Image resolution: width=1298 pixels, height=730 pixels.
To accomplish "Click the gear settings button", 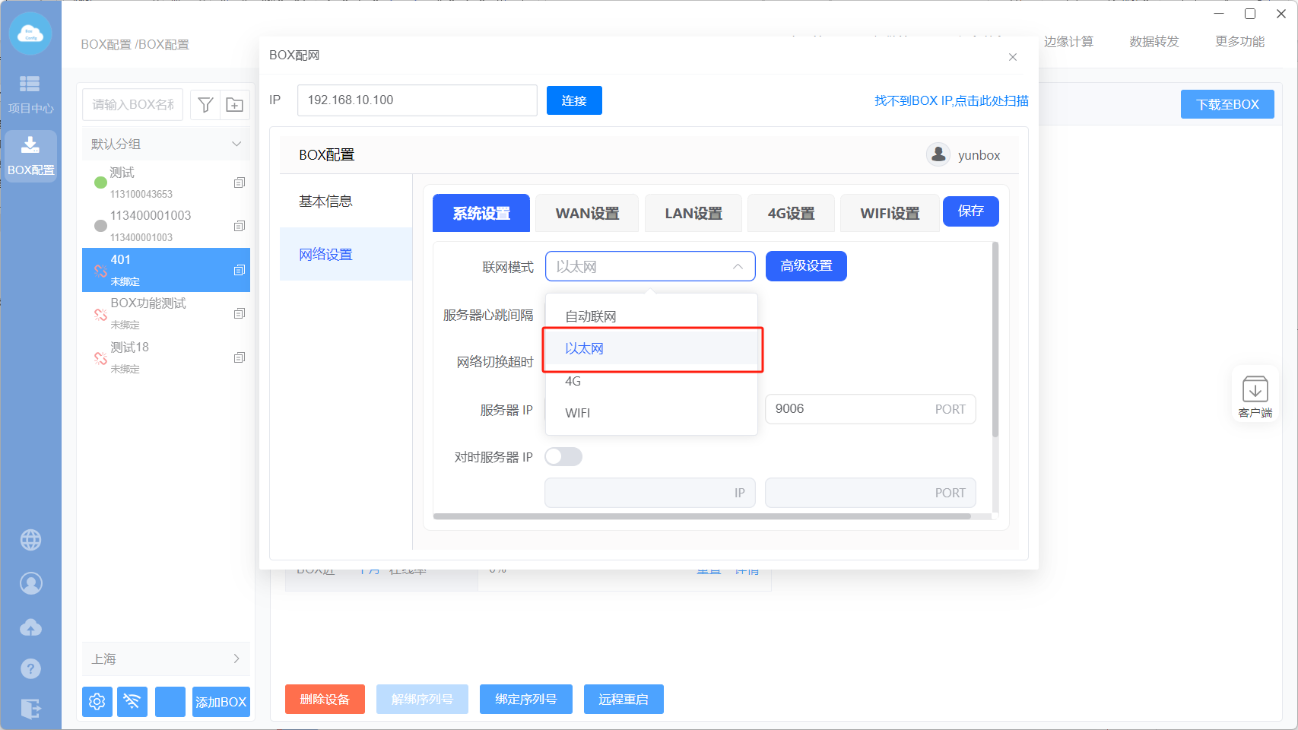I will click(x=97, y=701).
